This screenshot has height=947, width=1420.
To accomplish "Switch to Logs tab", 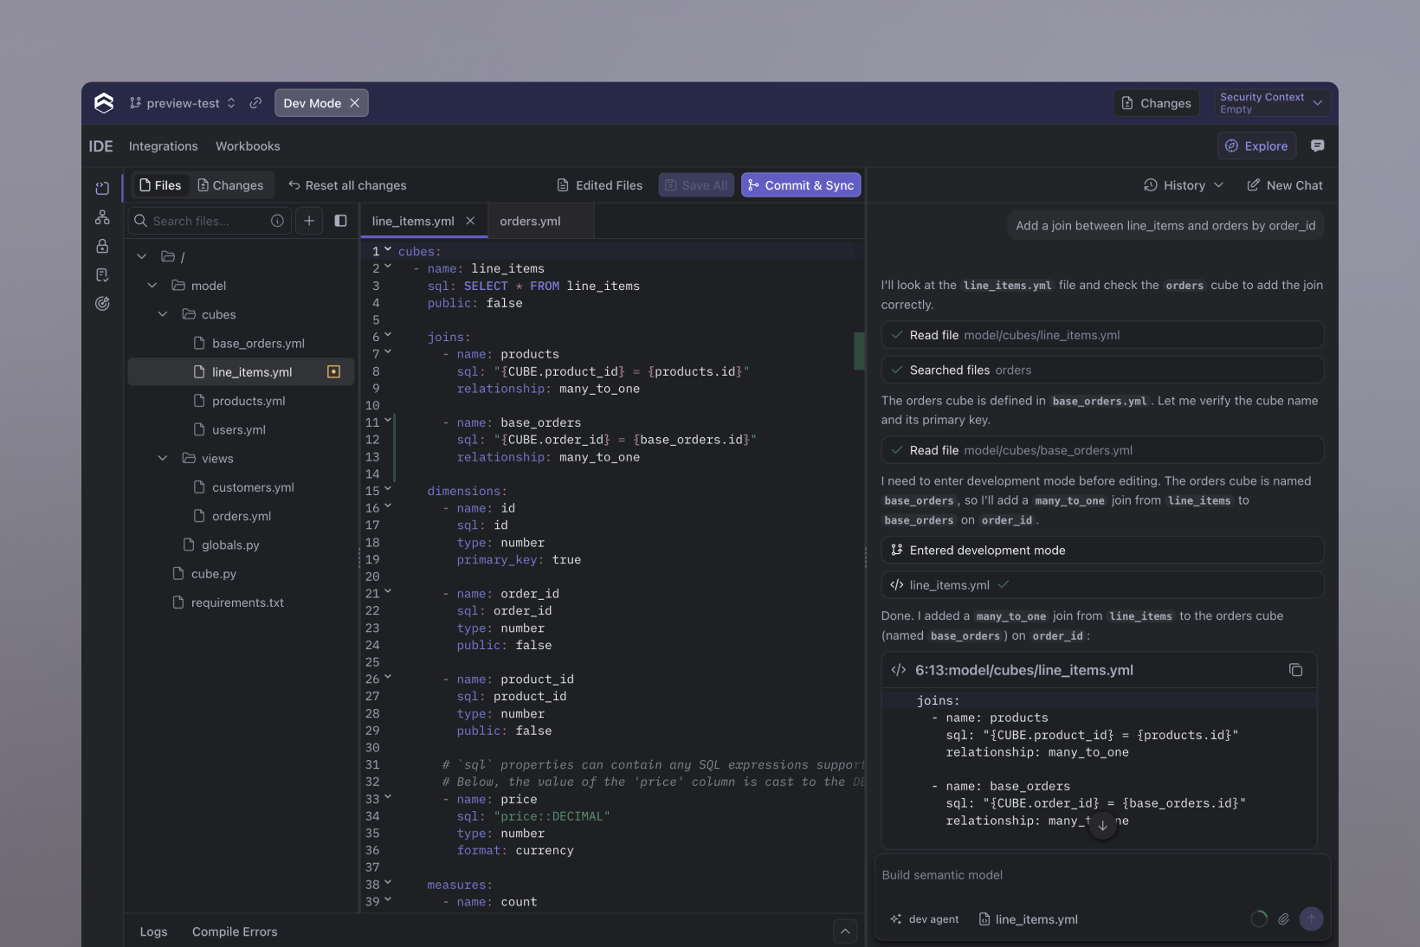I will 154,931.
